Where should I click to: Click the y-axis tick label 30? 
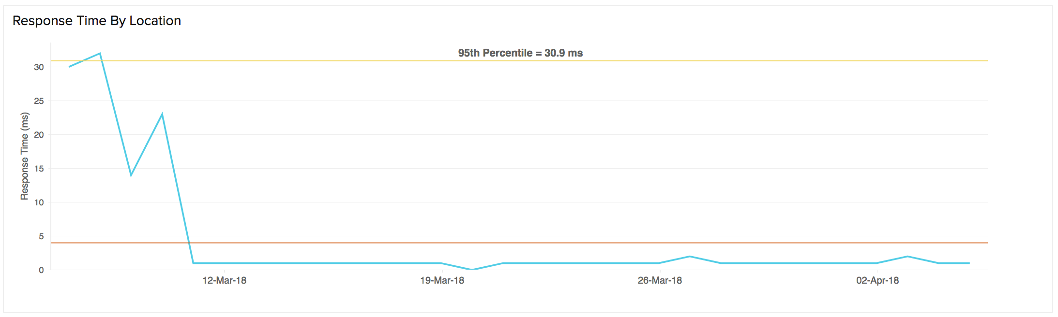(39, 67)
